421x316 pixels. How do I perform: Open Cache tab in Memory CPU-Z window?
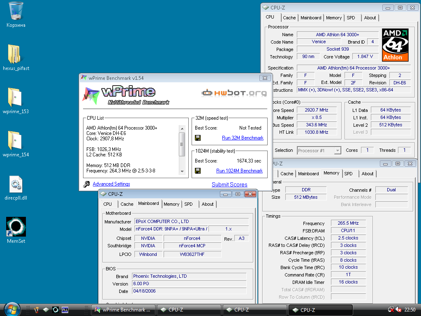click(287, 174)
